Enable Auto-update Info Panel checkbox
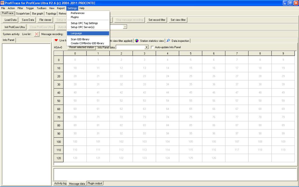 152,47
